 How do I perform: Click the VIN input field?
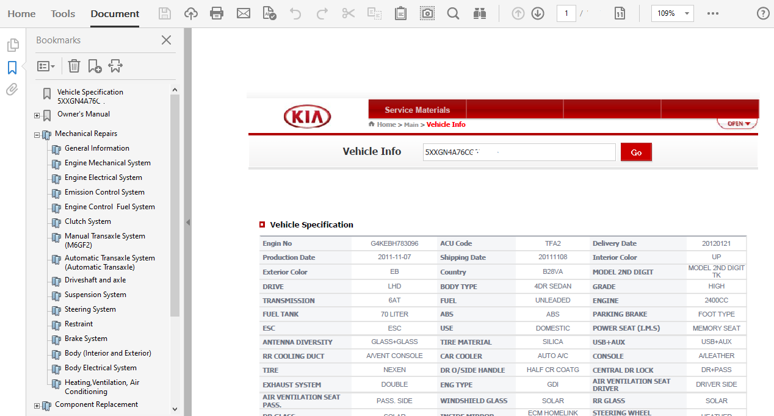click(519, 152)
